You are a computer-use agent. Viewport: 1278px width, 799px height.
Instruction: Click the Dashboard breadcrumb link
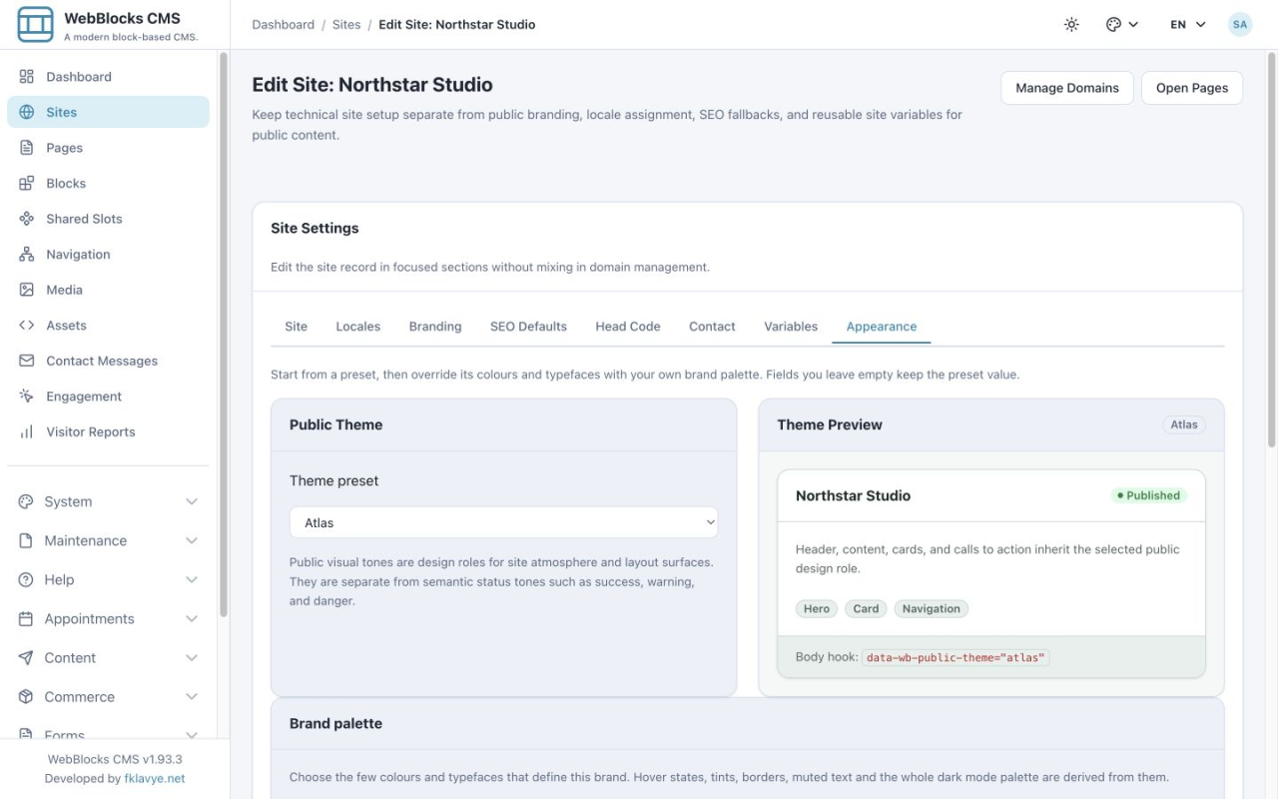(x=284, y=24)
